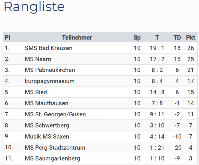Open the MS Mauthausen entry
The height and width of the screenshot is (165, 199).
pos(47,103)
